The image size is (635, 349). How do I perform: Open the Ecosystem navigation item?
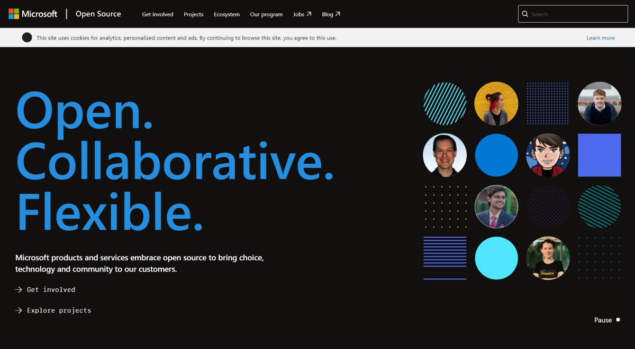[x=226, y=14]
